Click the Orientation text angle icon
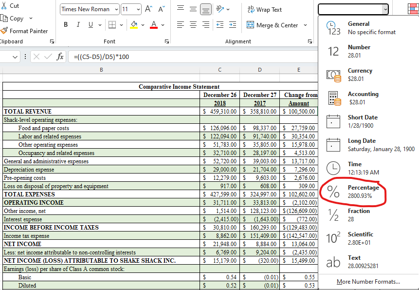Viewport: 419px width, 290px height. point(219,9)
